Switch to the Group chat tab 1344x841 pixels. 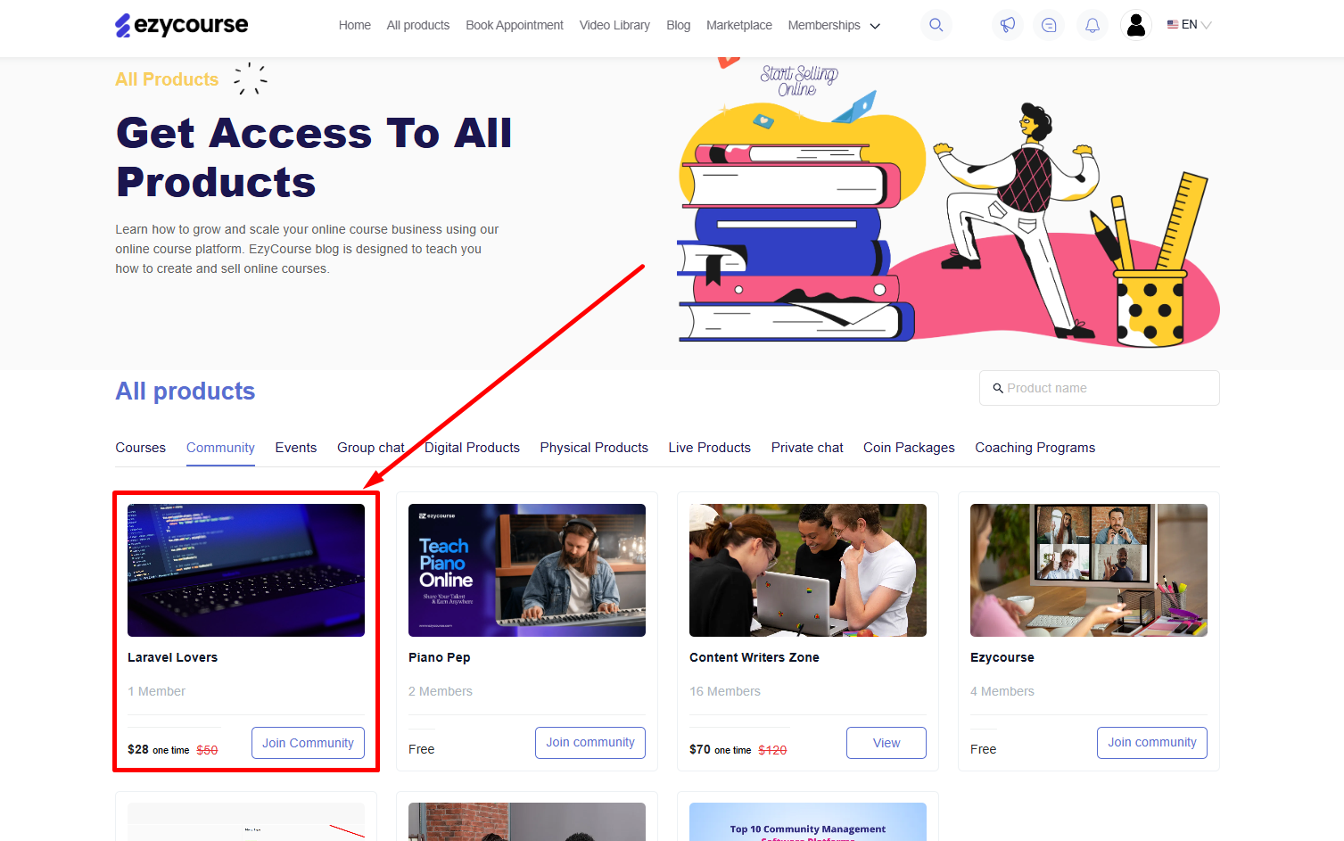point(370,448)
